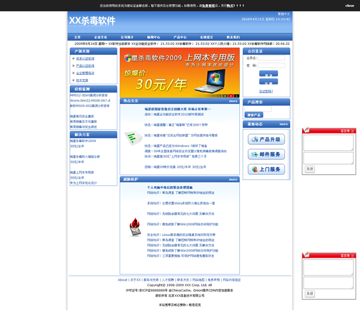Open the 企业文化 navigation item

click(x=101, y=37)
